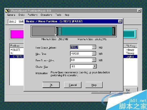The height and width of the screenshot is (110, 147).
Task: Open the Partitions menu
Action: [32, 15]
